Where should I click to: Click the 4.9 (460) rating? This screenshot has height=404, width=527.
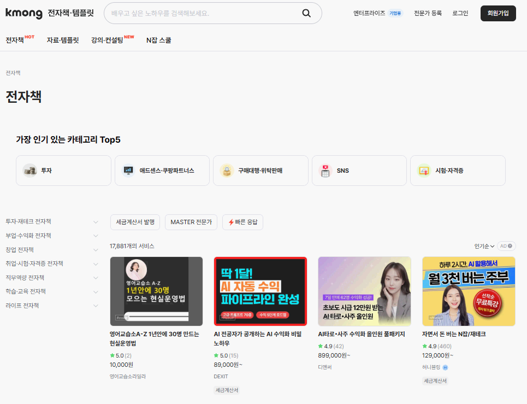(437, 347)
